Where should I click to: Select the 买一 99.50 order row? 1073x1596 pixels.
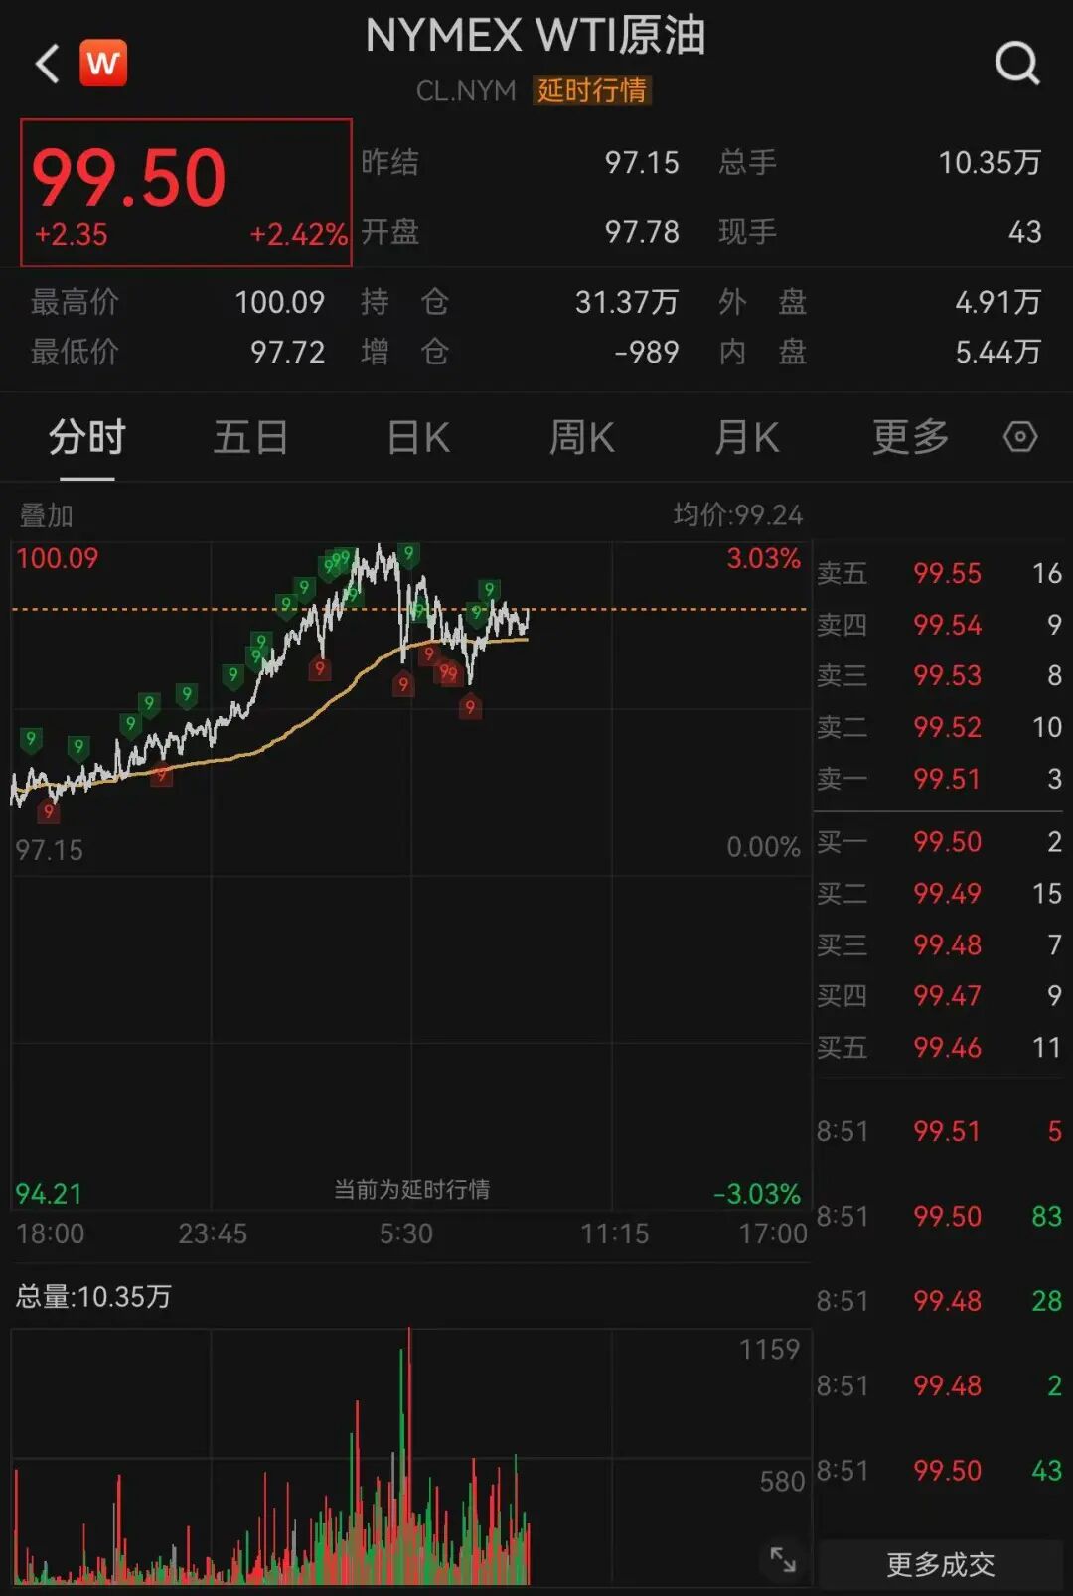940,842
